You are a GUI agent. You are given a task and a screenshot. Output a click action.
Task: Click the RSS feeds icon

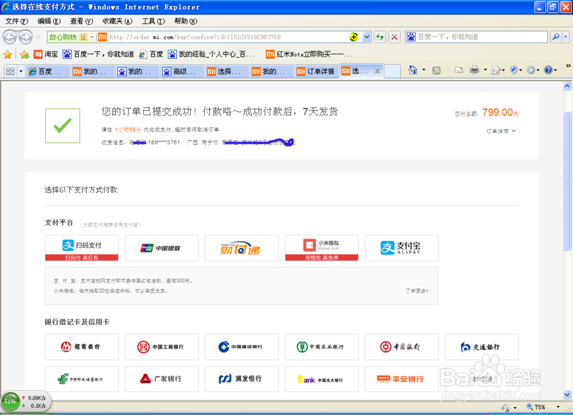(436, 70)
